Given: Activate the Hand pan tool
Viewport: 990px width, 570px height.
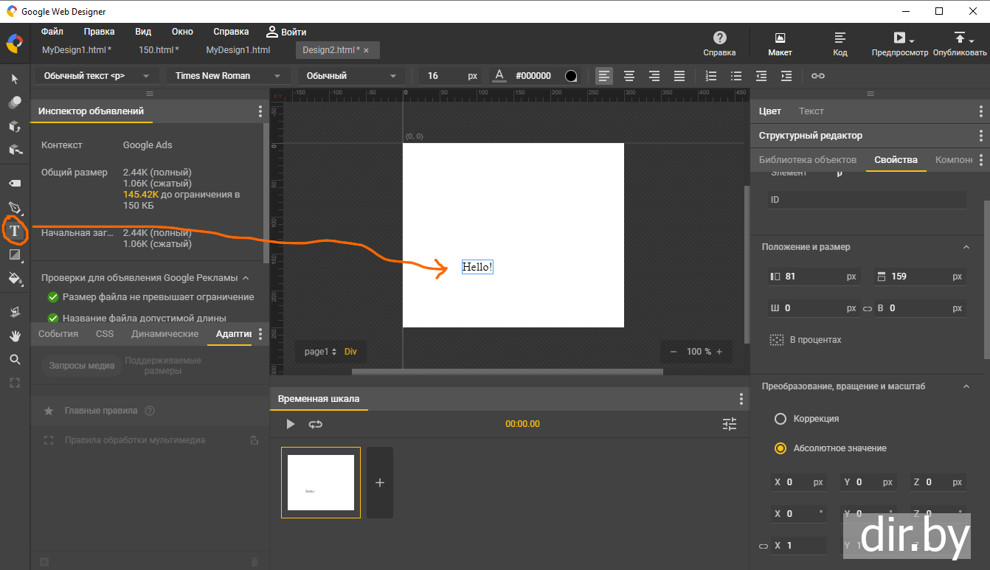Looking at the screenshot, I should (14, 336).
